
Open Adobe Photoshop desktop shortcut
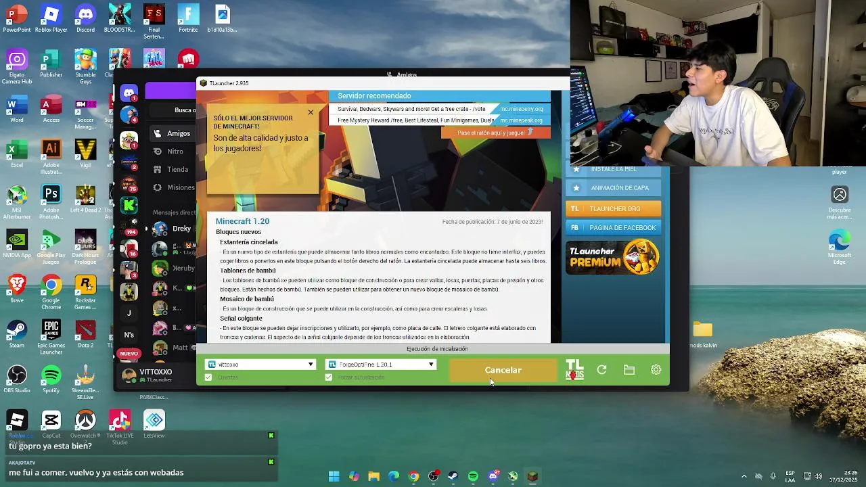[x=51, y=202]
